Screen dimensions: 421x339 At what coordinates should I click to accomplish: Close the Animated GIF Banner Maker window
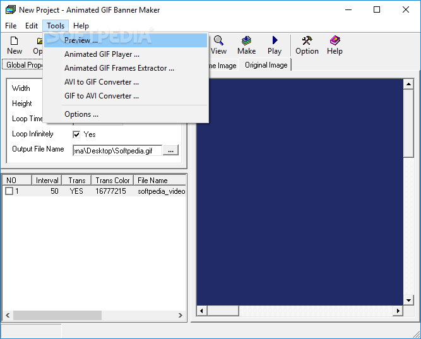pyautogui.click(x=406, y=10)
